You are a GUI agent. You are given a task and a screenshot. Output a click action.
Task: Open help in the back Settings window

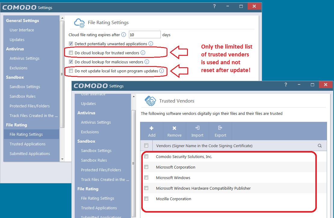tap(214, 6)
